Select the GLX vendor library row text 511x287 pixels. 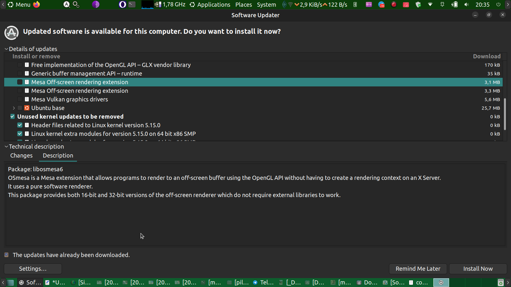[111, 65]
